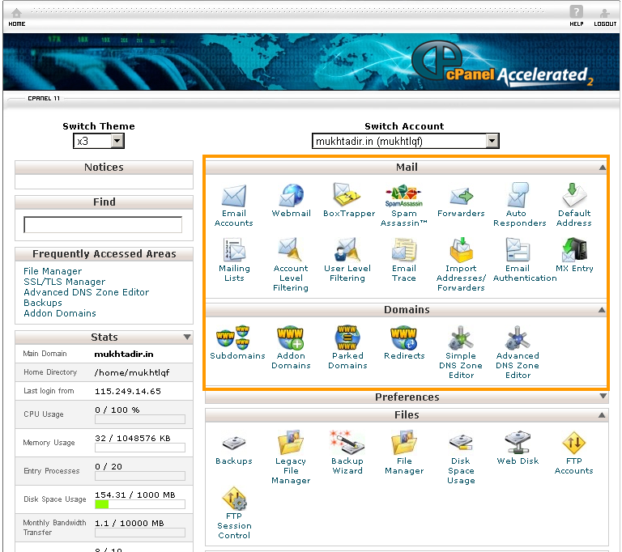Go to Home in the top bar

point(17,17)
